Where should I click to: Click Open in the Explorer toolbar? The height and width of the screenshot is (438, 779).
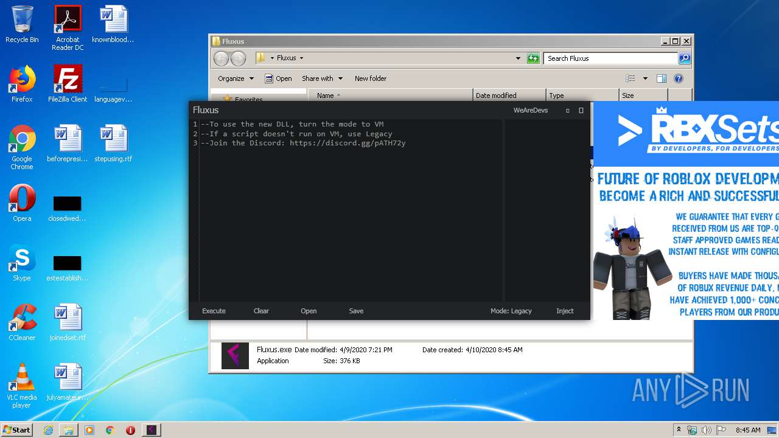(279, 78)
